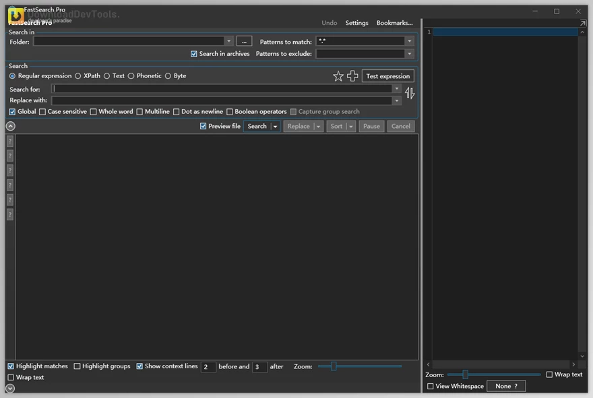Click the bottom question mark icon in left sidebar
Viewport: 593px width, 398px height.
[9, 214]
